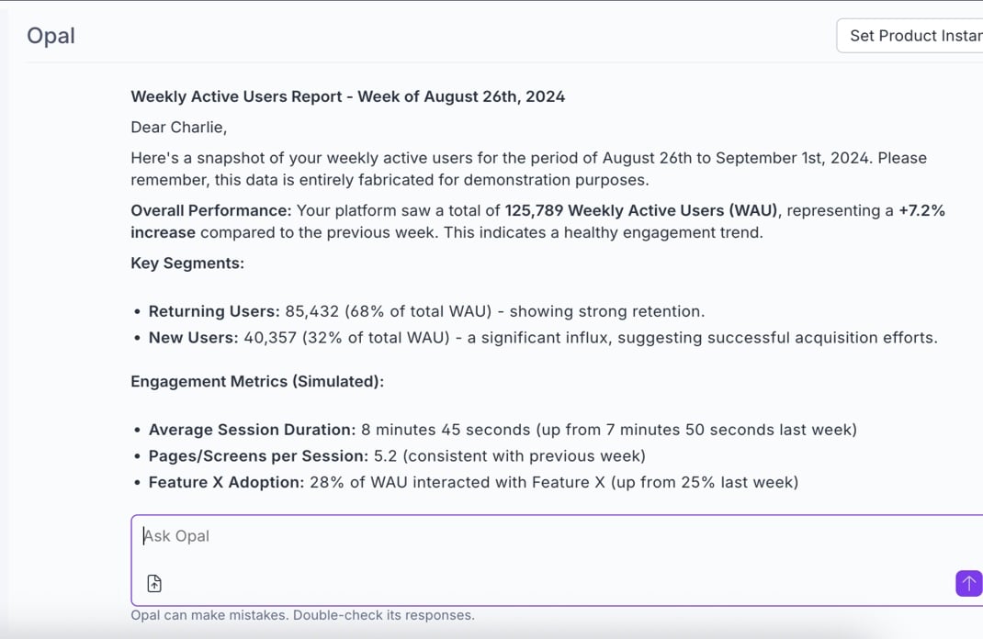
Task: Select the New Users bullet item
Action: 542,338
